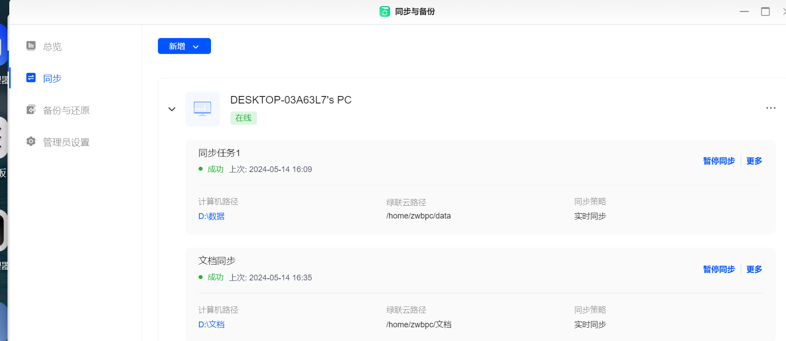The width and height of the screenshot is (786, 341).
Task: Open 更多 options for 文档同步 task
Action: [754, 269]
